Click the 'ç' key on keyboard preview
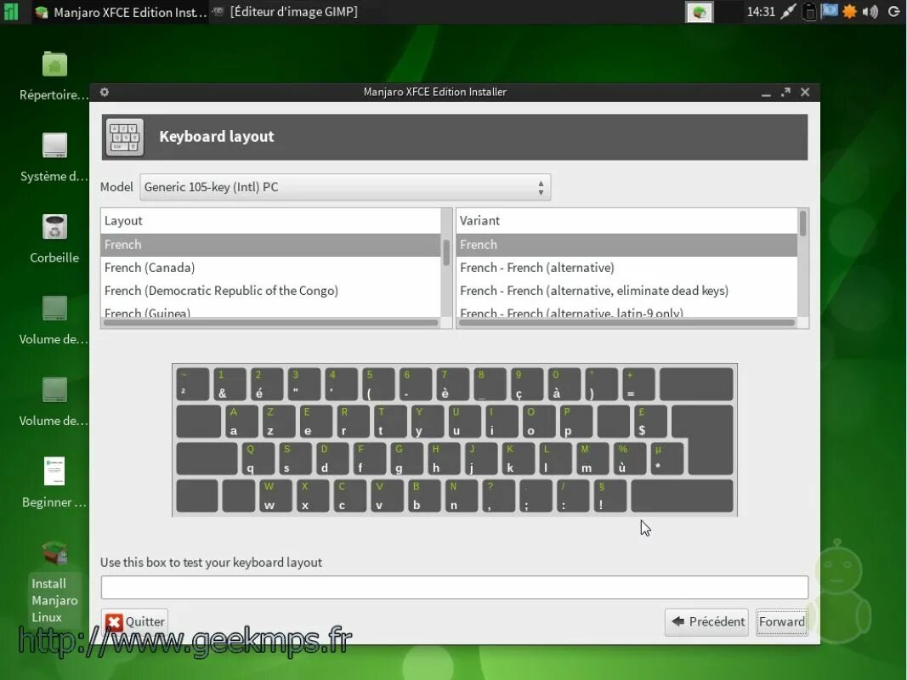The image size is (907, 680). [525, 384]
